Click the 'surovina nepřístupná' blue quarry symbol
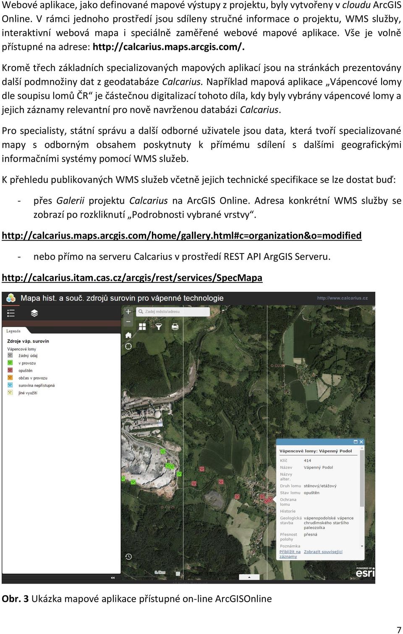The width and height of the screenshot is (403, 634). [10, 385]
